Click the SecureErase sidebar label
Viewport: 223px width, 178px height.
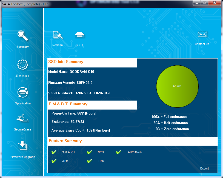click(23, 129)
